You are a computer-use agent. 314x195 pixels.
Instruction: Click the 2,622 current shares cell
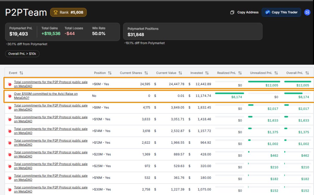coord(146,143)
